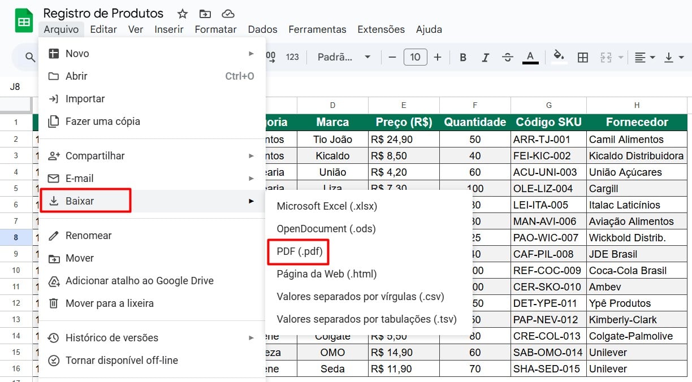Click the search magnifier icon in toolbar
The width and height of the screenshot is (692, 382).
31,57
